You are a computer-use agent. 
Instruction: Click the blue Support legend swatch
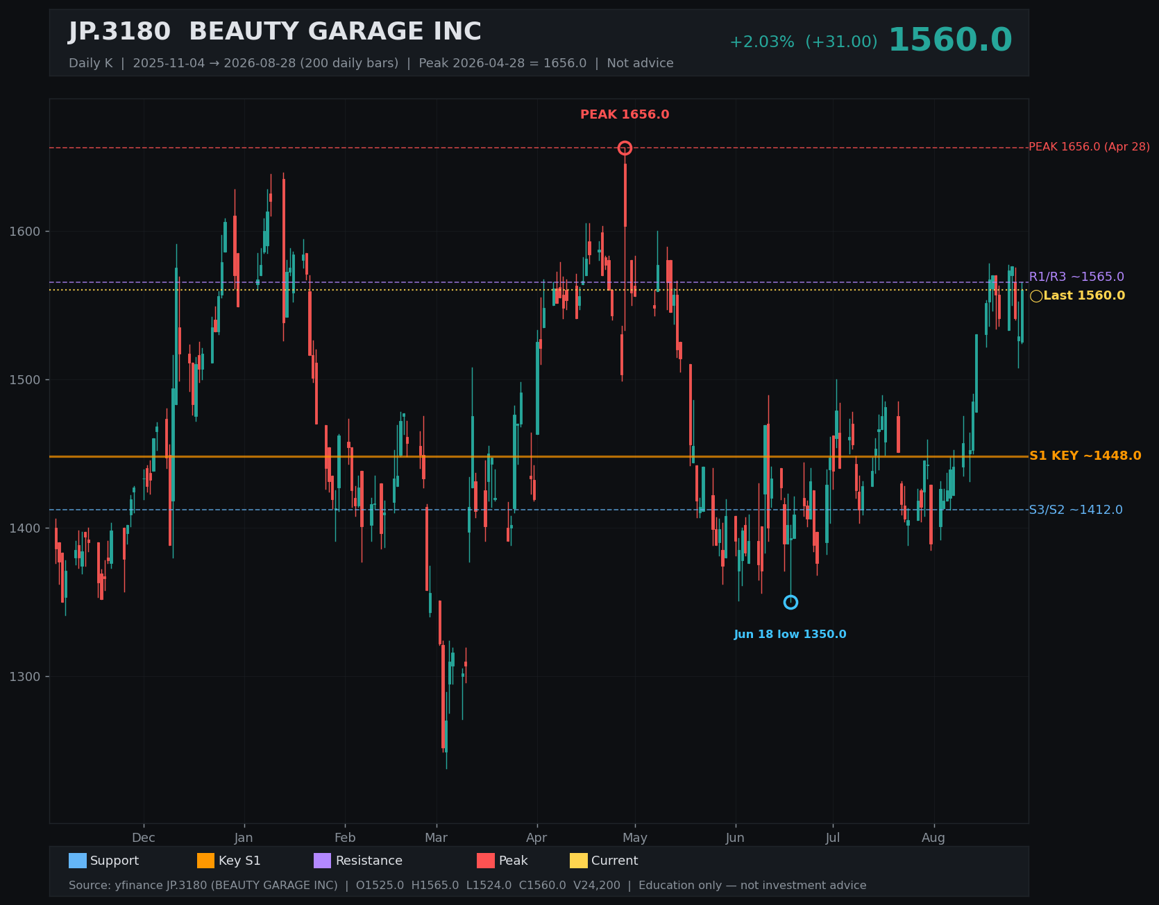(x=78, y=861)
